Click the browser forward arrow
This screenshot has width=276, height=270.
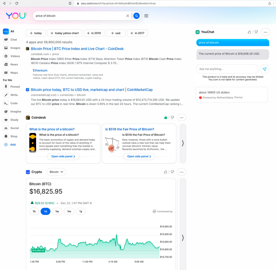(x=10, y=3)
